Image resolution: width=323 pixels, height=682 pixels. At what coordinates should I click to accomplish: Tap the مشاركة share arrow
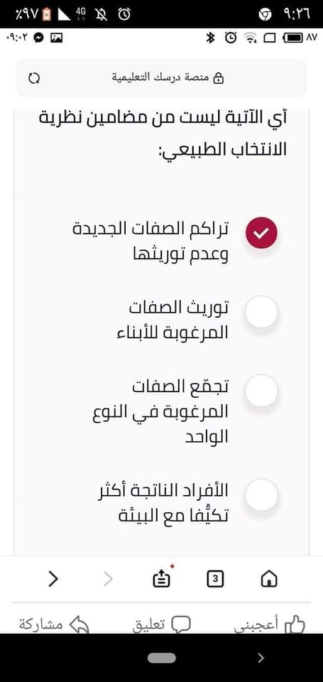click(x=79, y=624)
